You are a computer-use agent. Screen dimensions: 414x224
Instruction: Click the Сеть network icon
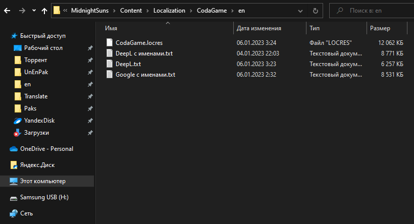click(14, 213)
